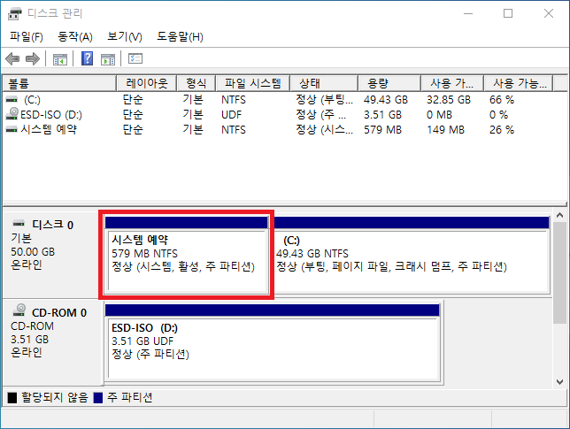Sort by the 레이아웃 column header
The image size is (570, 429).
tap(147, 83)
